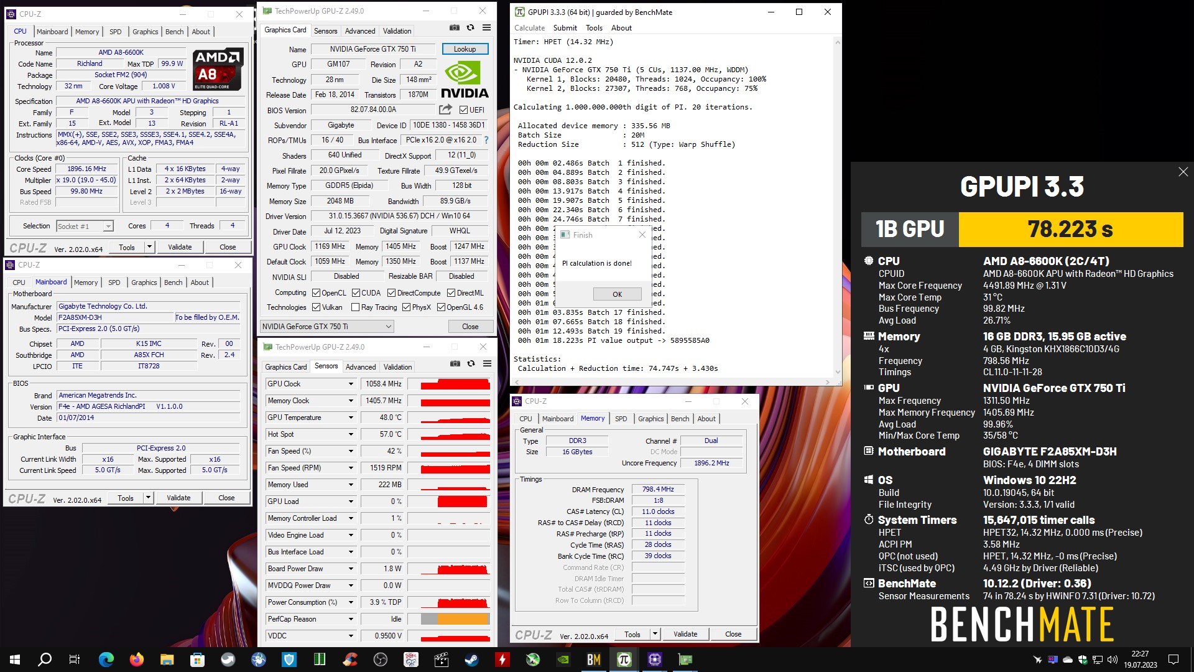Switch to GPUPI in the taskbar

pyautogui.click(x=624, y=660)
